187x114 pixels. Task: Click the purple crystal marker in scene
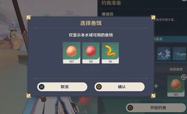[x=13, y=24]
